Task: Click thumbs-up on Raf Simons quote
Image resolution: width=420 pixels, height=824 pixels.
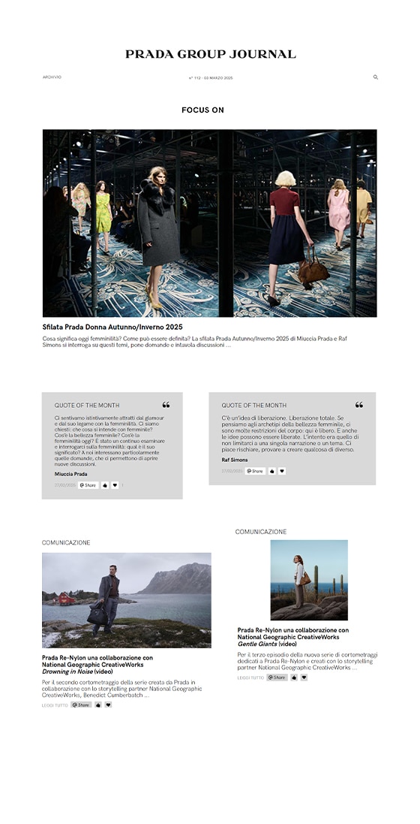Action: 271,471
